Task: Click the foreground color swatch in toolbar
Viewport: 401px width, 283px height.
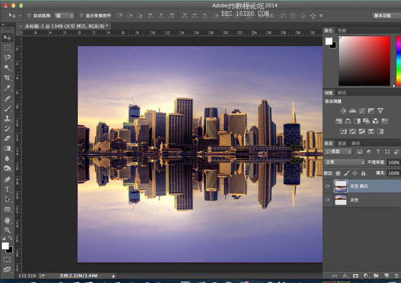Action: click(5, 246)
